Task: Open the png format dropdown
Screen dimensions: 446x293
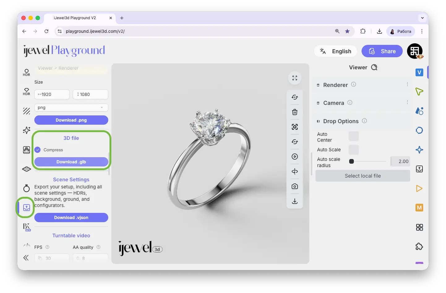Action: pyautogui.click(x=71, y=107)
